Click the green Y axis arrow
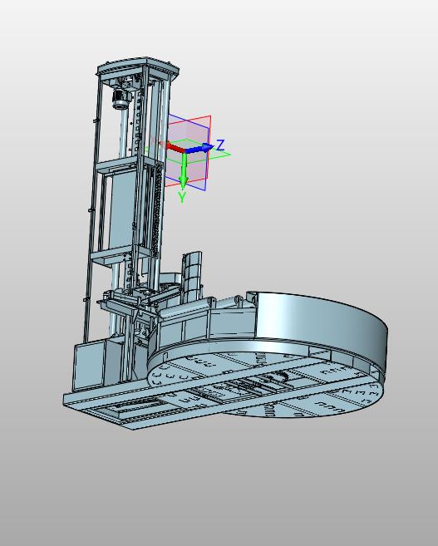This screenshot has height=546, width=438. click(184, 169)
